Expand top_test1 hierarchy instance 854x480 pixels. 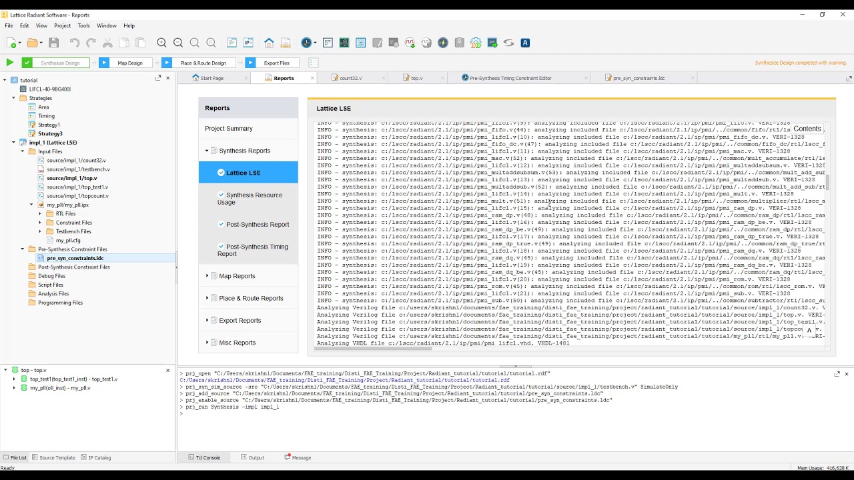pyautogui.click(x=14, y=379)
